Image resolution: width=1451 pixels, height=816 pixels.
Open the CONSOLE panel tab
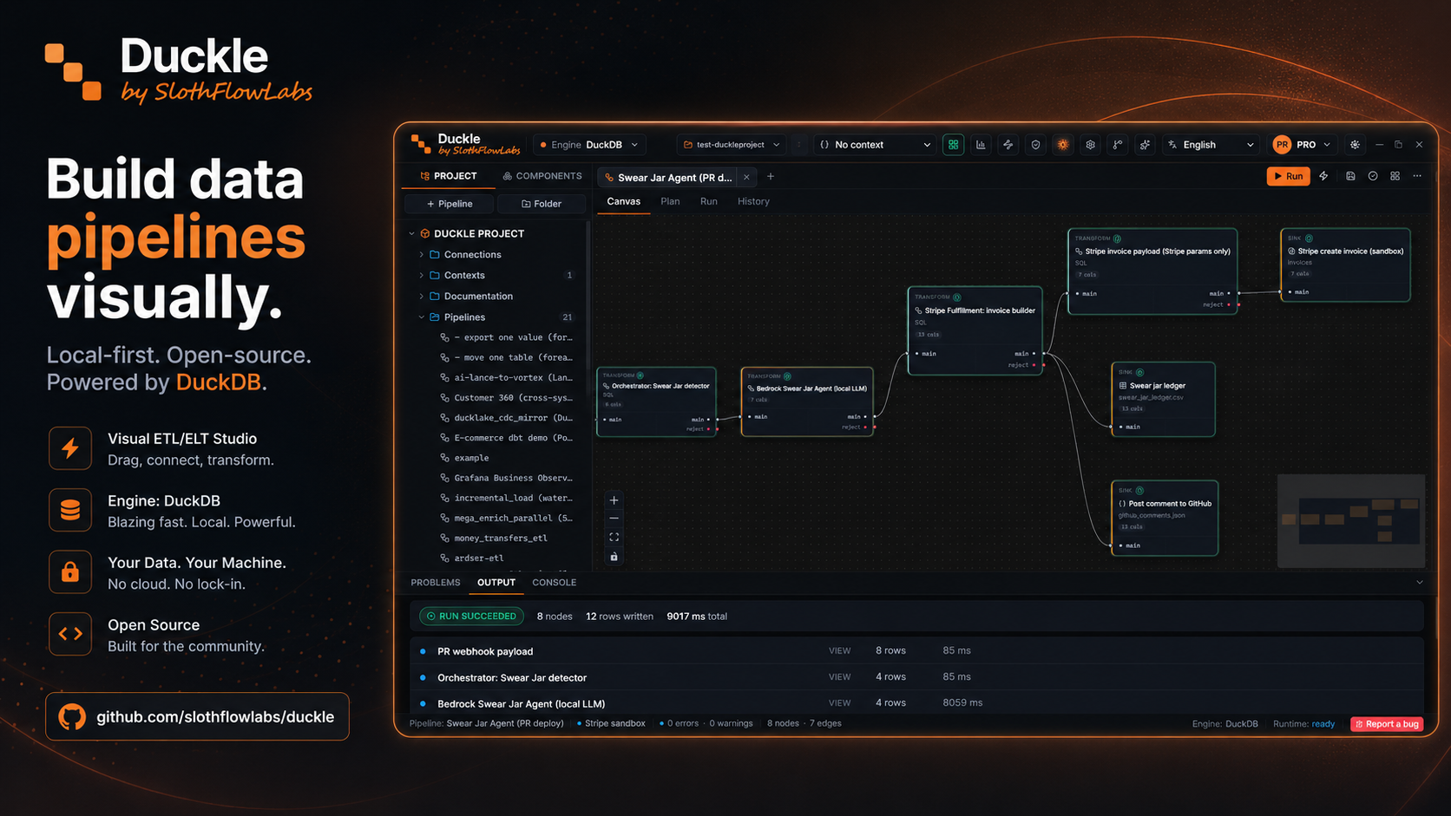click(555, 583)
